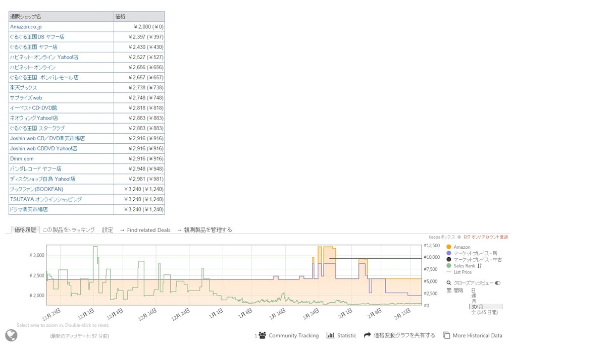Open the 楽天ブックス shop link
Viewport: 616px width, 344px height.
tap(23, 88)
